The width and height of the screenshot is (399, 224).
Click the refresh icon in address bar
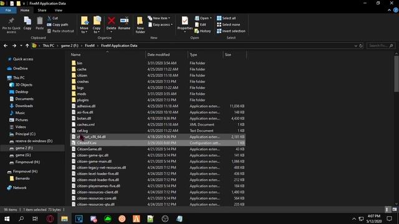360,45
